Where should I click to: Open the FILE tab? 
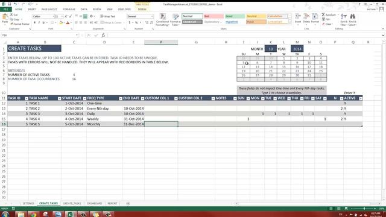point(5,10)
